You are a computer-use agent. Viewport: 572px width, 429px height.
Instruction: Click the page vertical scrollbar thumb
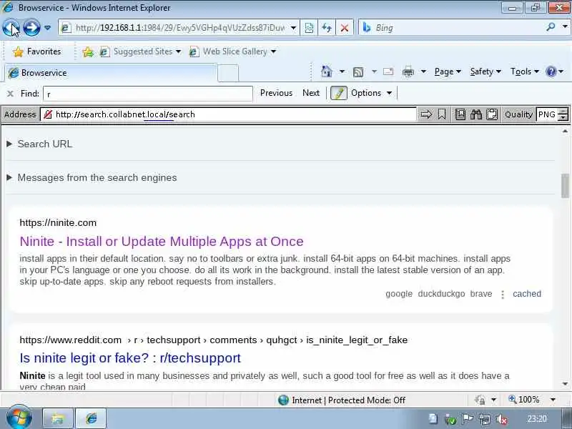click(x=565, y=186)
